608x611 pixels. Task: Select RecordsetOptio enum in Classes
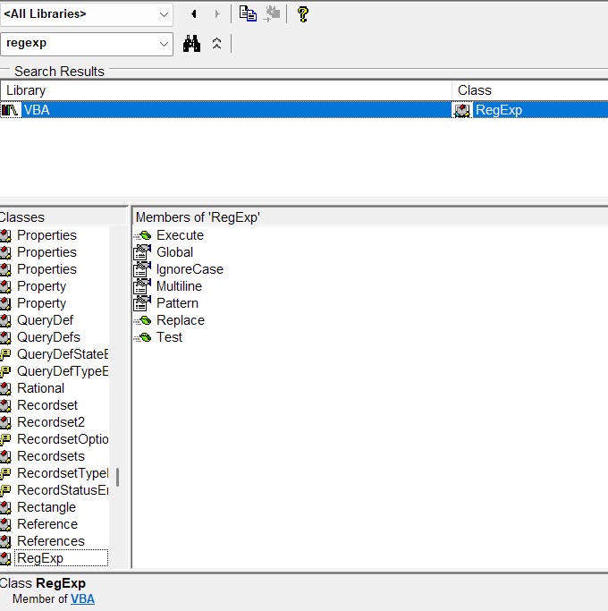pyautogui.click(x=63, y=439)
